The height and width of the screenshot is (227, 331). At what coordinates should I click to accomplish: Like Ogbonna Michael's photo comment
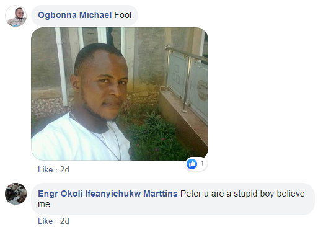click(x=45, y=169)
